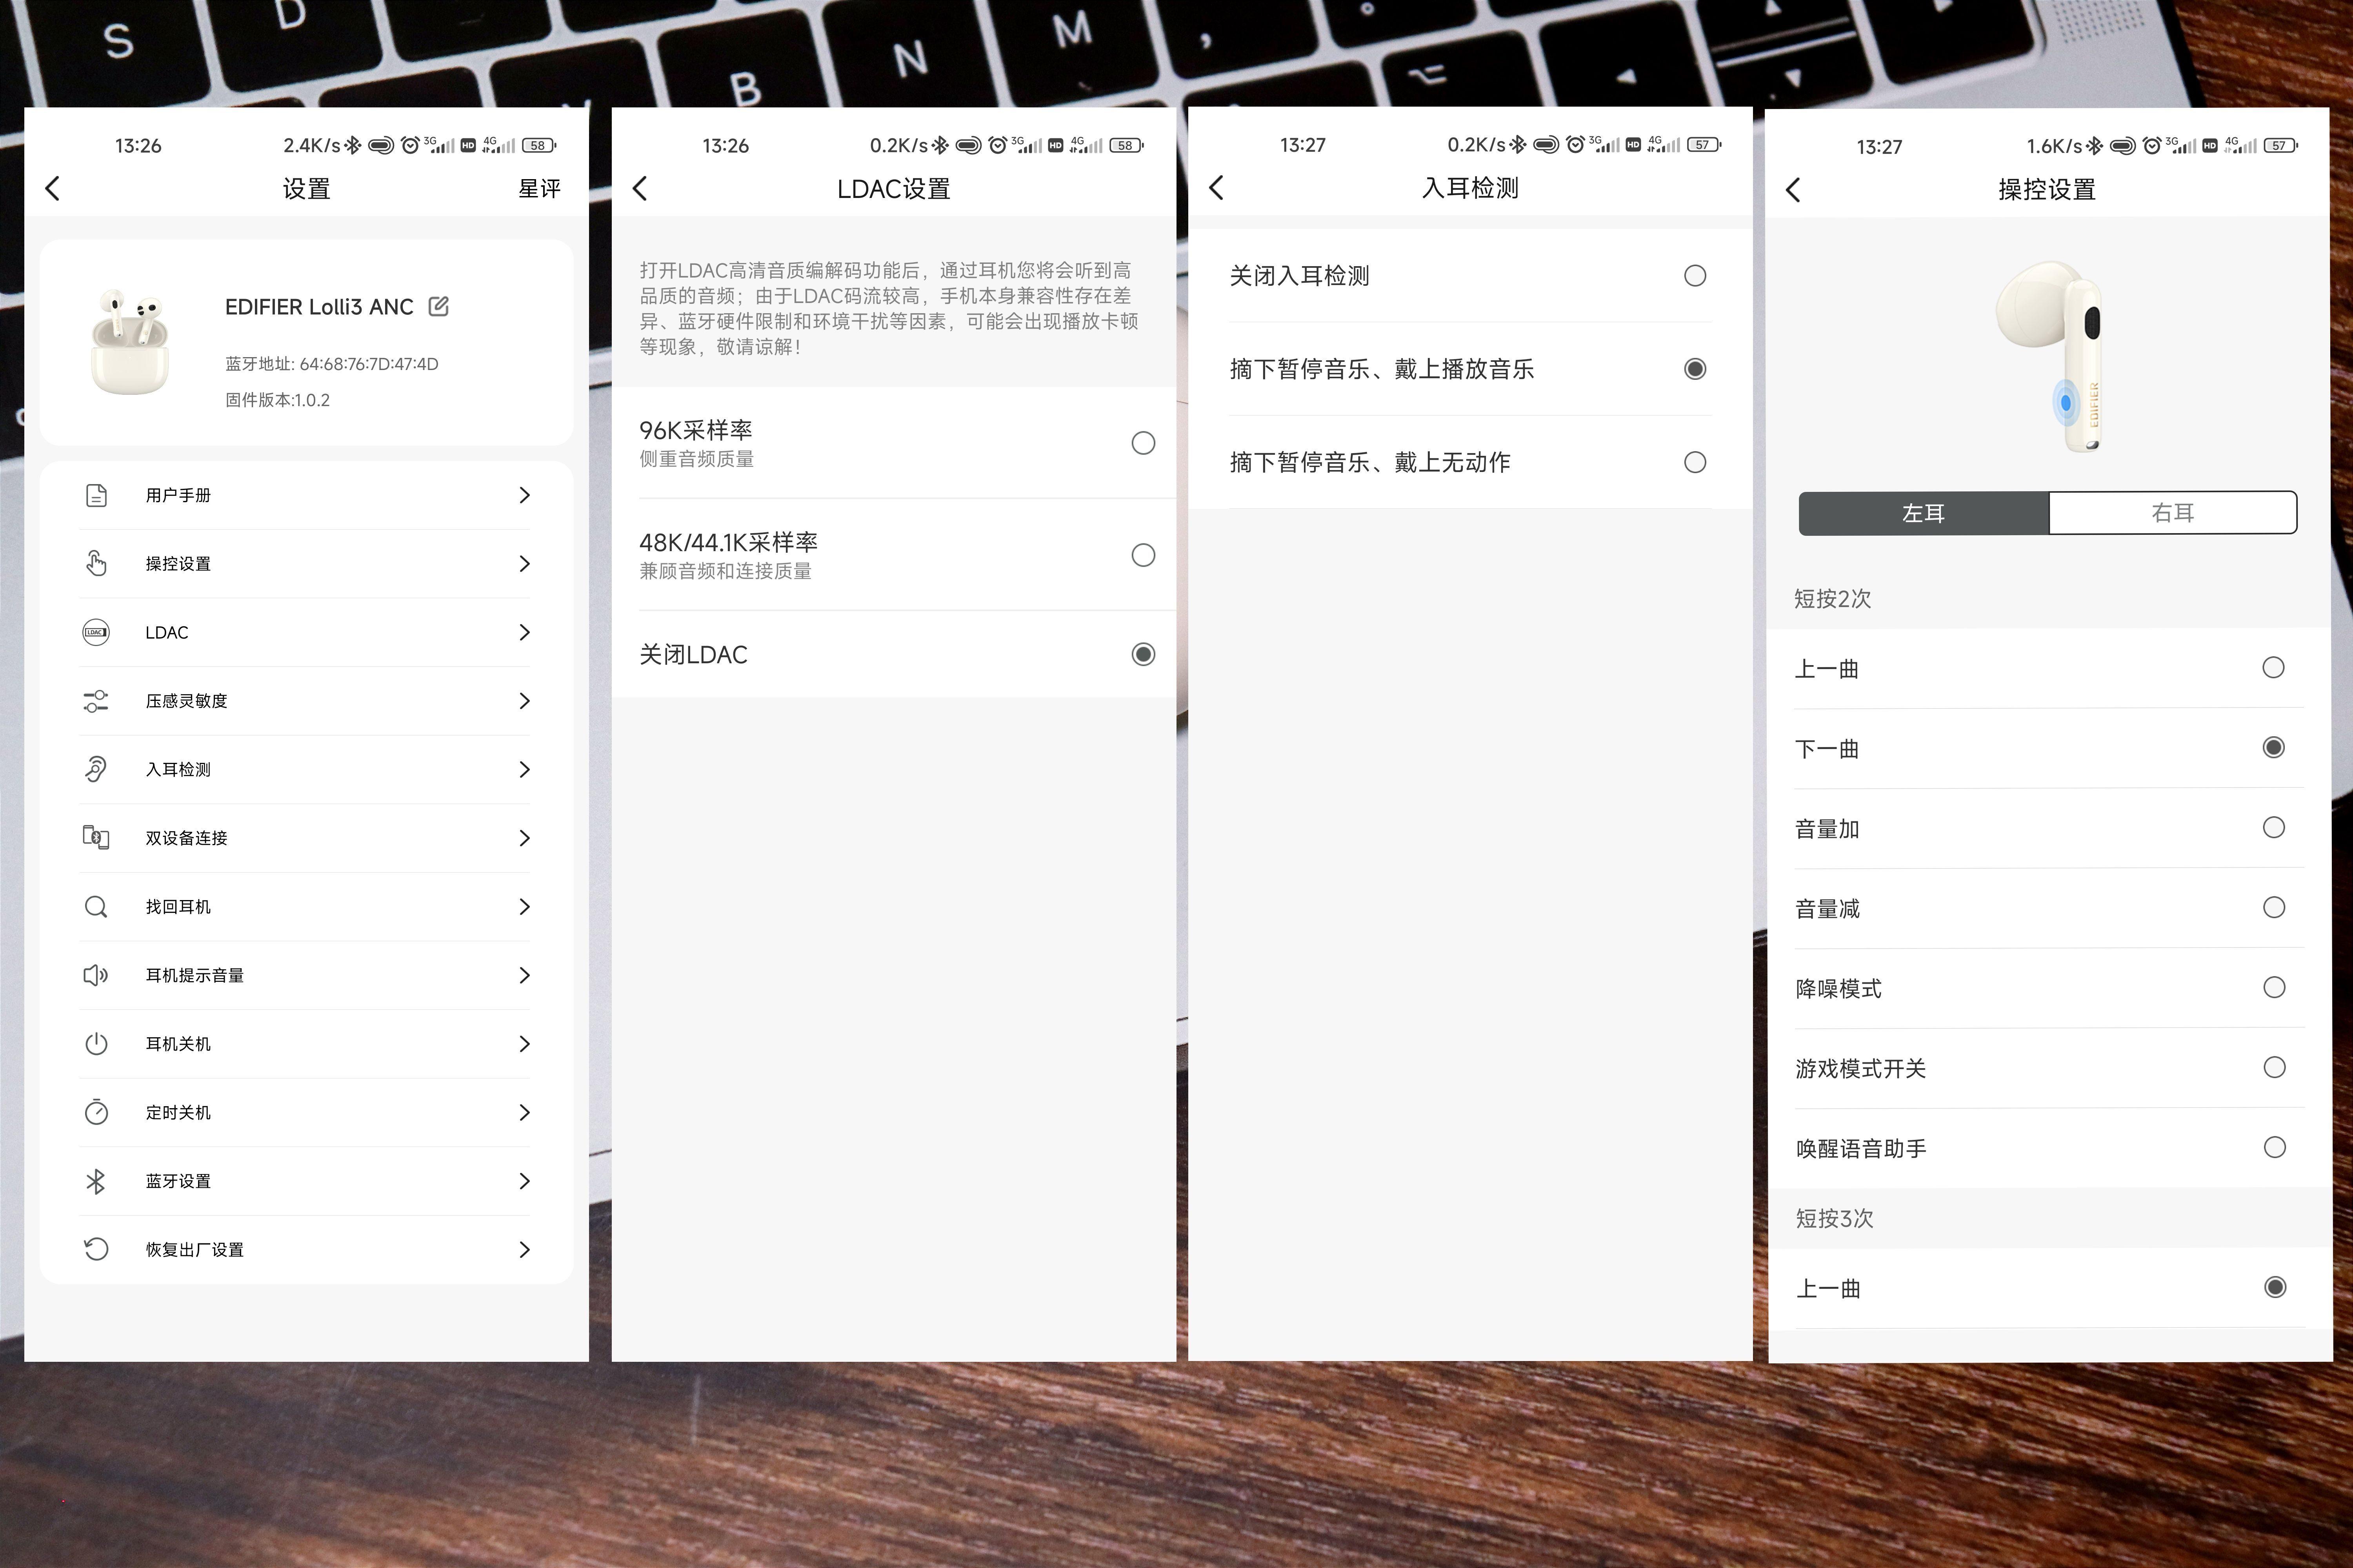Tap the 双设备连接 devices icon

tap(96, 838)
